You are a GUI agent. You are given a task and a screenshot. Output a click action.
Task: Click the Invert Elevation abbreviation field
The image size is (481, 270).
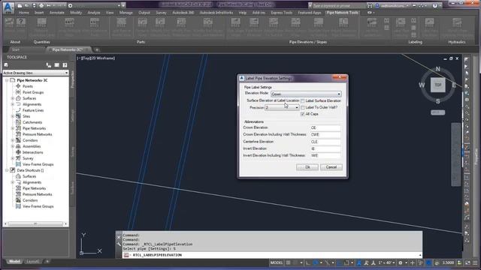click(325, 148)
